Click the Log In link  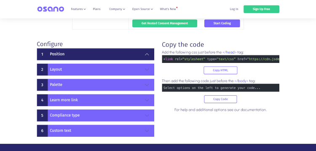click(234, 9)
